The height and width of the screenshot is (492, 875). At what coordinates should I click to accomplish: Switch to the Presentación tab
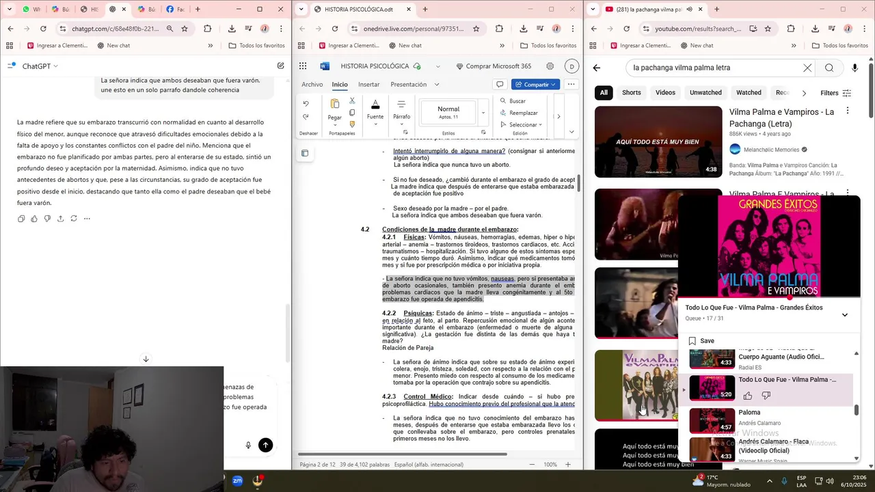(x=408, y=85)
